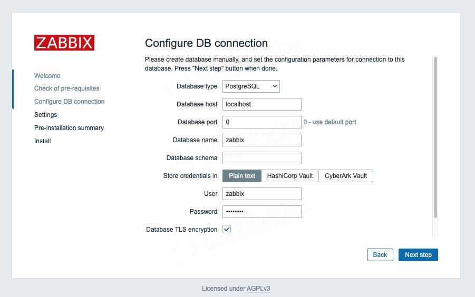The width and height of the screenshot is (475, 297).
Task: Proceed with the Next step button
Action: click(x=418, y=255)
